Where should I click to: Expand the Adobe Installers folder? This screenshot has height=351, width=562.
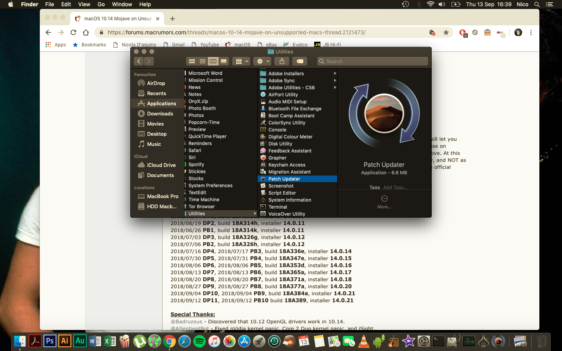335,73
